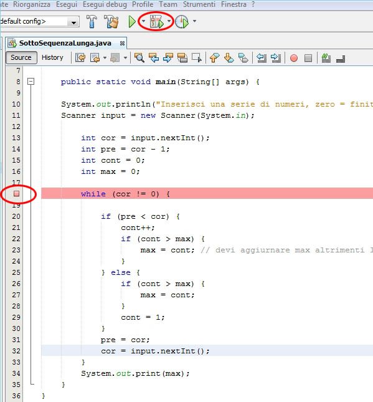Click line number 32 in the gutter
The width and height of the screenshot is (373, 402).
pos(16,351)
